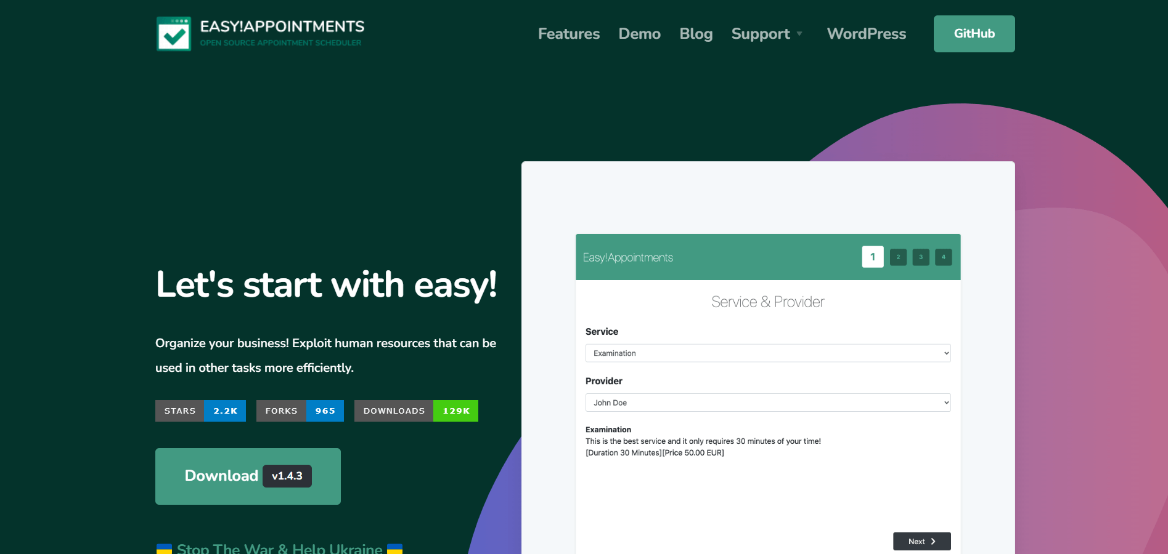Click the Service & Provider heading
This screenshot has width=1168, height=554.
pos(767,302)
